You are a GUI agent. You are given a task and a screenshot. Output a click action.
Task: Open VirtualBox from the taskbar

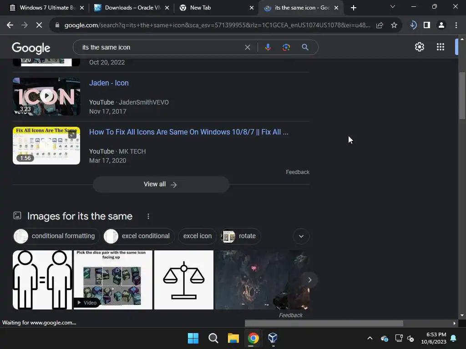(273, 338)
